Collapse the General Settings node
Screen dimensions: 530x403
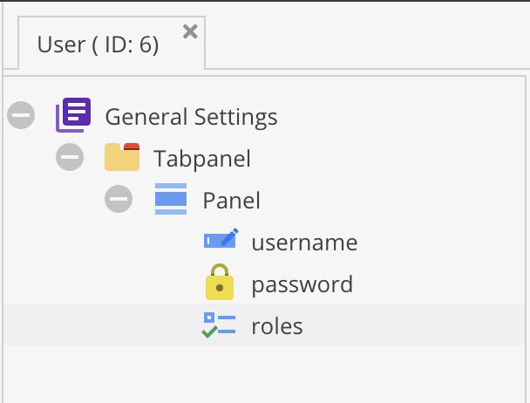click(21, 115)
